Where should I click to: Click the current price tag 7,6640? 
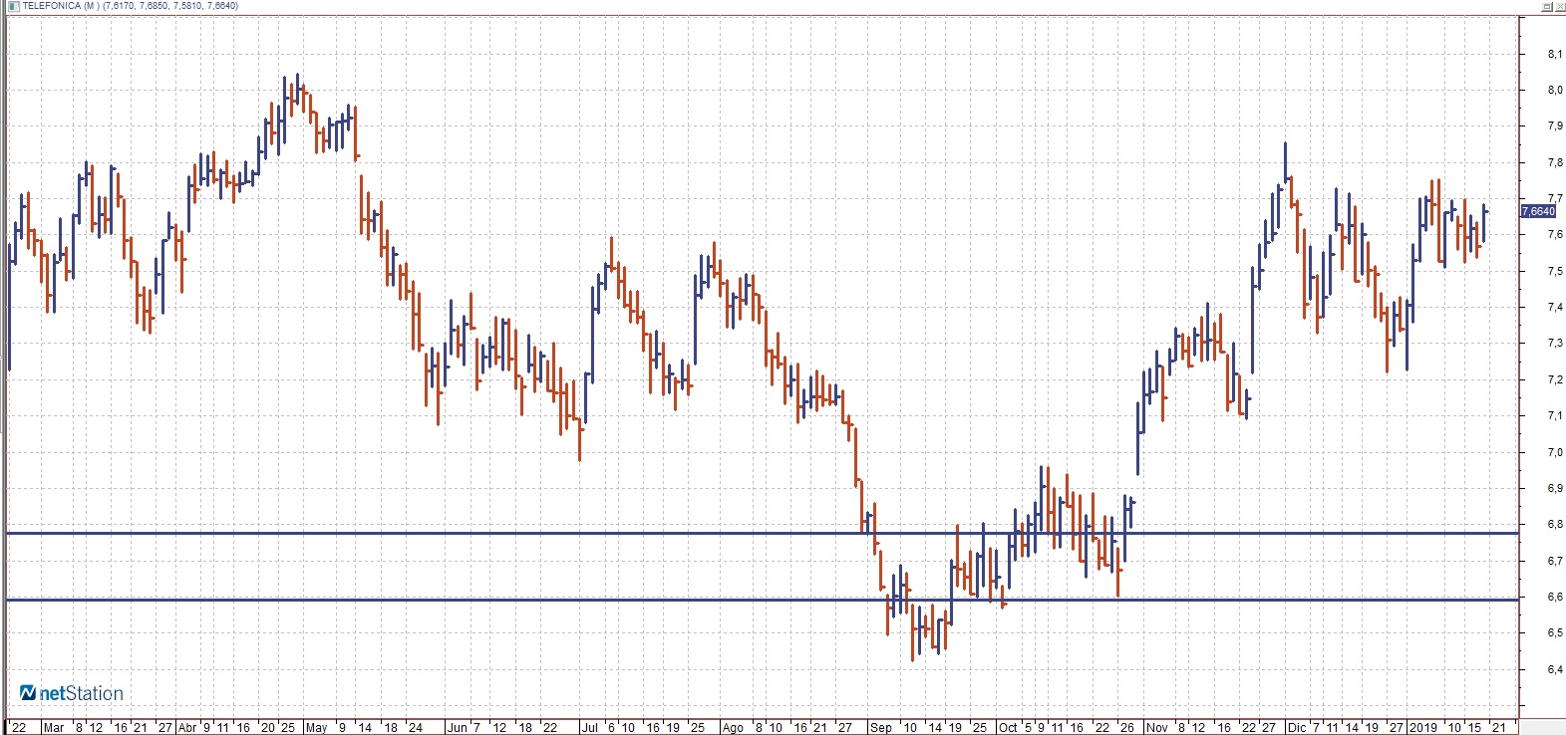[1538, 211]
